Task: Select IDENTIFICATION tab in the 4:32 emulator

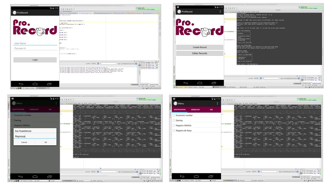Action: [180, 110]
